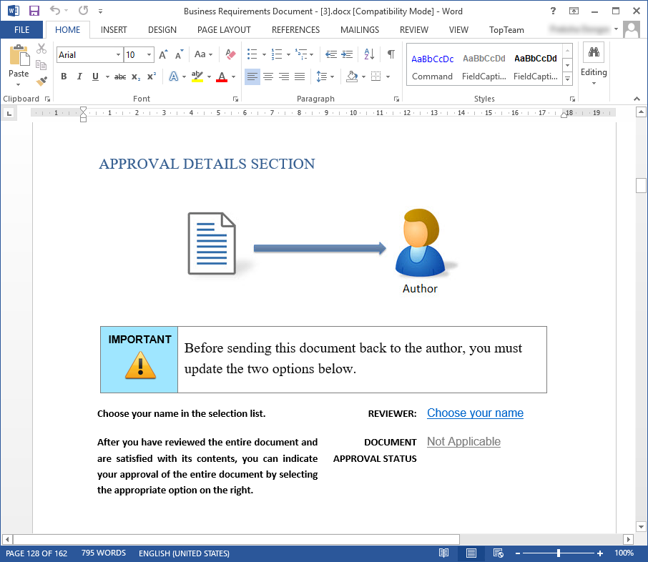Switch to the TopTeam tab
The image size is (648, 562).
[506, 30]
